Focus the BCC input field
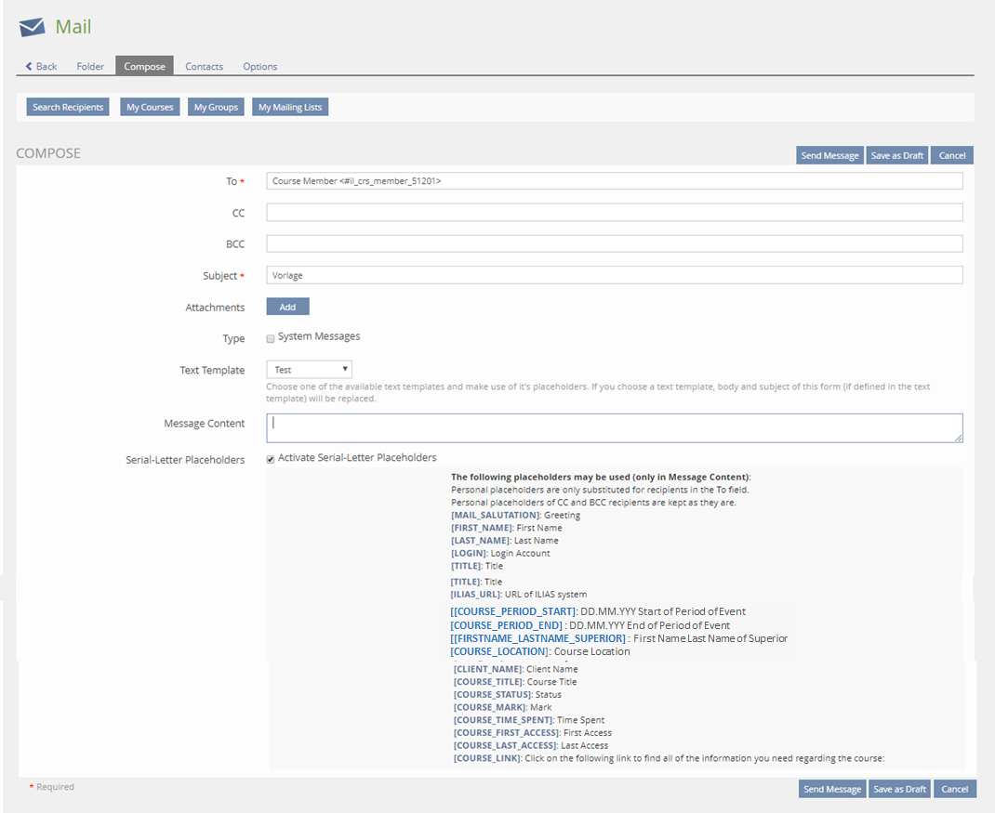The image size is (995, 813). point(614,243)
